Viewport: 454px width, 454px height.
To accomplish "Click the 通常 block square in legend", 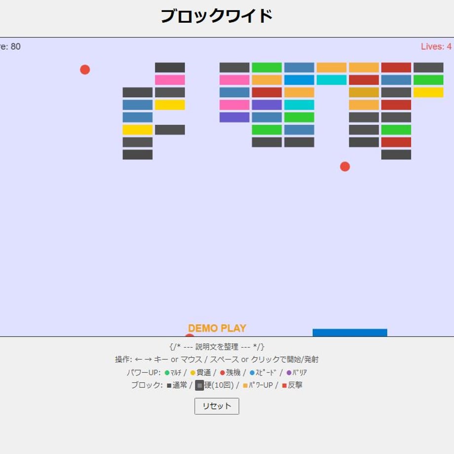I will [169, 385].
